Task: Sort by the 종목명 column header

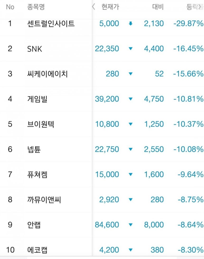Action: [36, 7]
